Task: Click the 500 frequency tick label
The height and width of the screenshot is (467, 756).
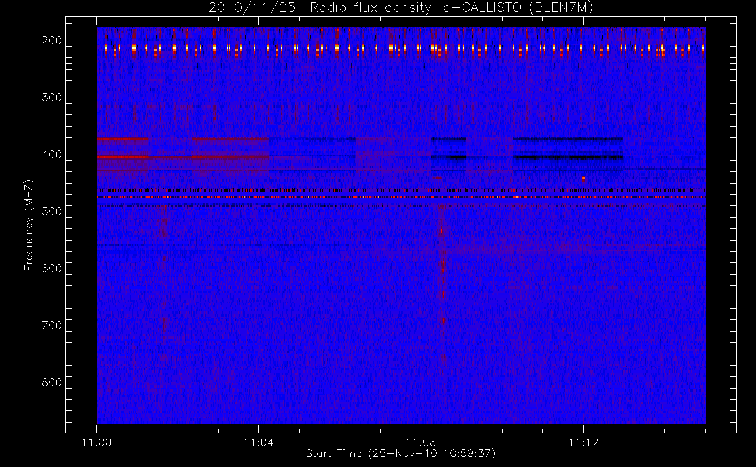Action: [x=52, y=212]
